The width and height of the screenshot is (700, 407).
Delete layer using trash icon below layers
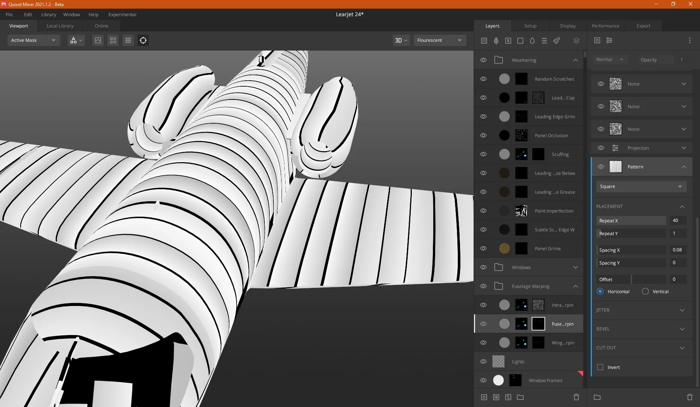tap(576, 397)
